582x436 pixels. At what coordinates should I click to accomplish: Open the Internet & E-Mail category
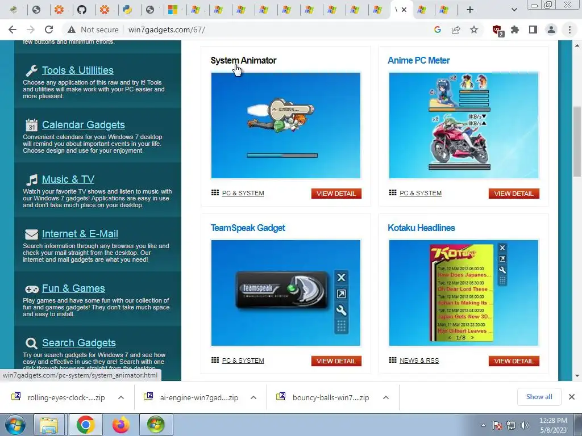pos(80,233)
